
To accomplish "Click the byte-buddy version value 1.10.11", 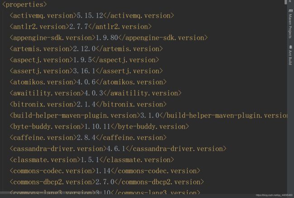I will pyautogui.click(x=98, y=126).
